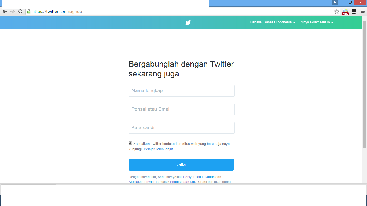Open the extension icon labeled New
This screenshot has width=367, height=206.
click(345, 12)
